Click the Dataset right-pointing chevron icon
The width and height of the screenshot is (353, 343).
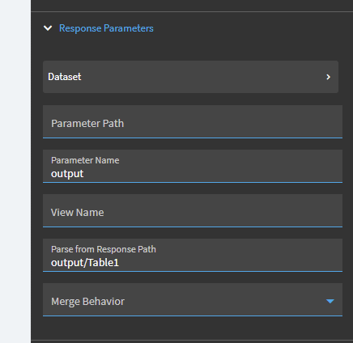point(328,77)
